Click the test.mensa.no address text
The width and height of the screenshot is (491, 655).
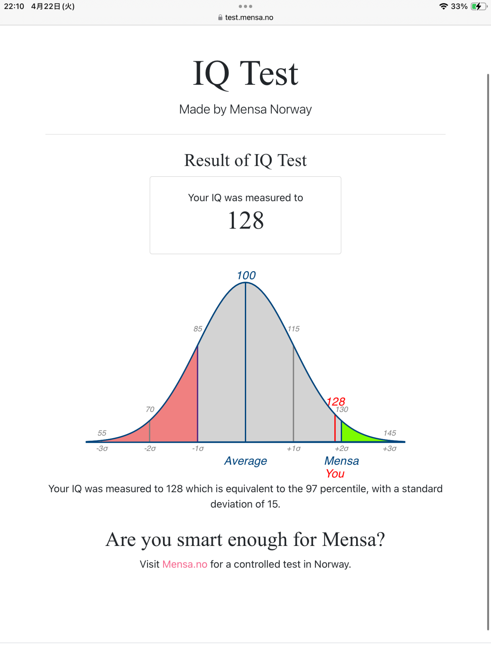(249, 18)
